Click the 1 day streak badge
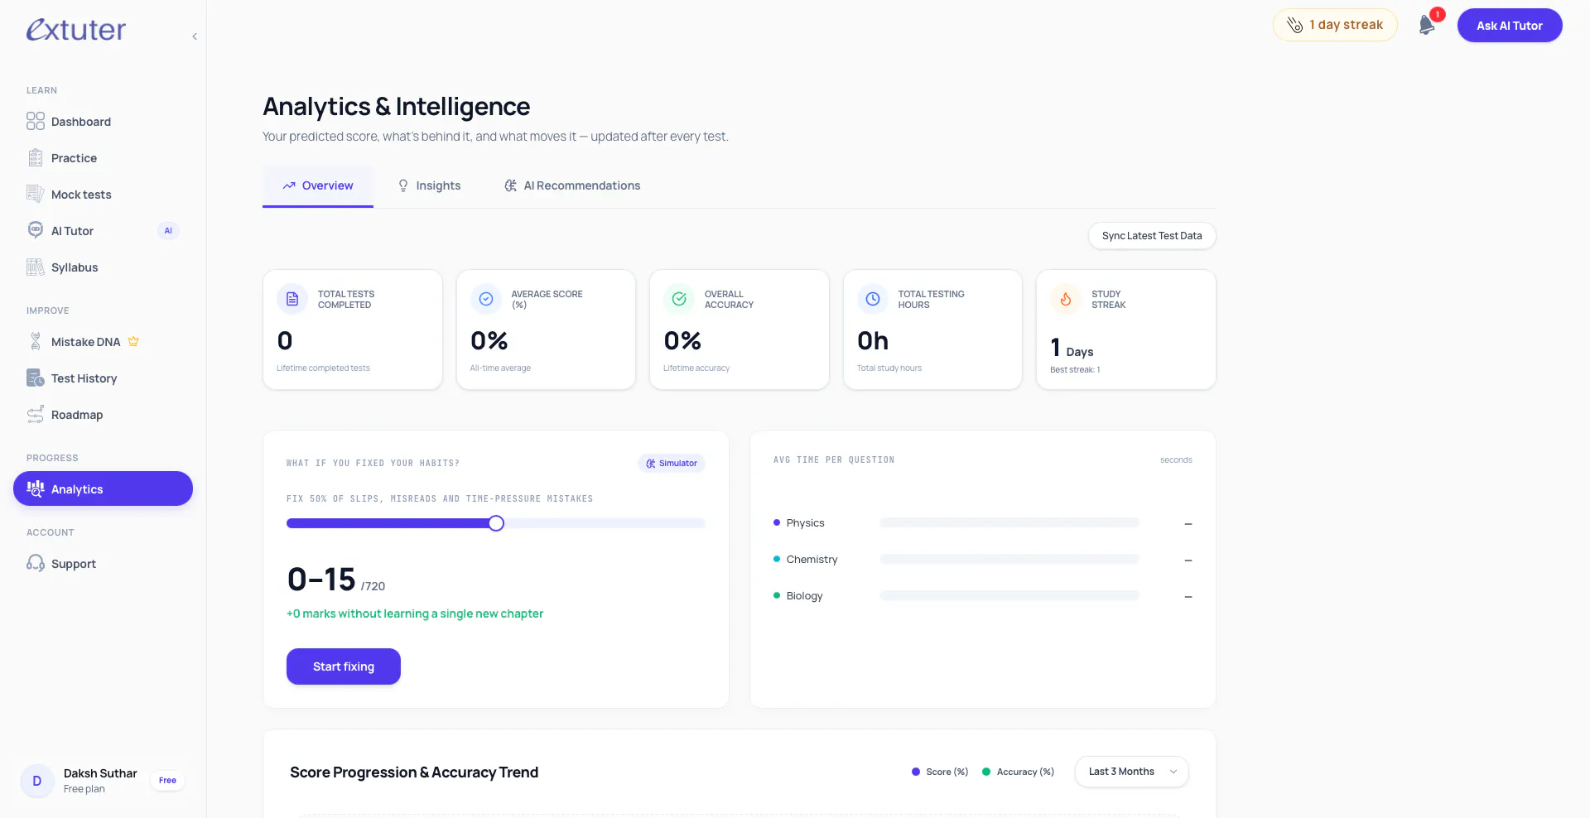The height and width of the screenshot is (818, 1590). [1335, 25]
